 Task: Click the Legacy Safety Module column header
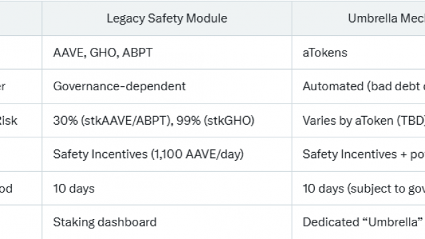167,19
